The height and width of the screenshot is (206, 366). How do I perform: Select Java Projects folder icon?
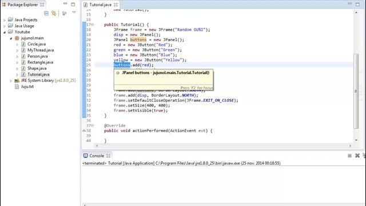click(x=10, y=19)
